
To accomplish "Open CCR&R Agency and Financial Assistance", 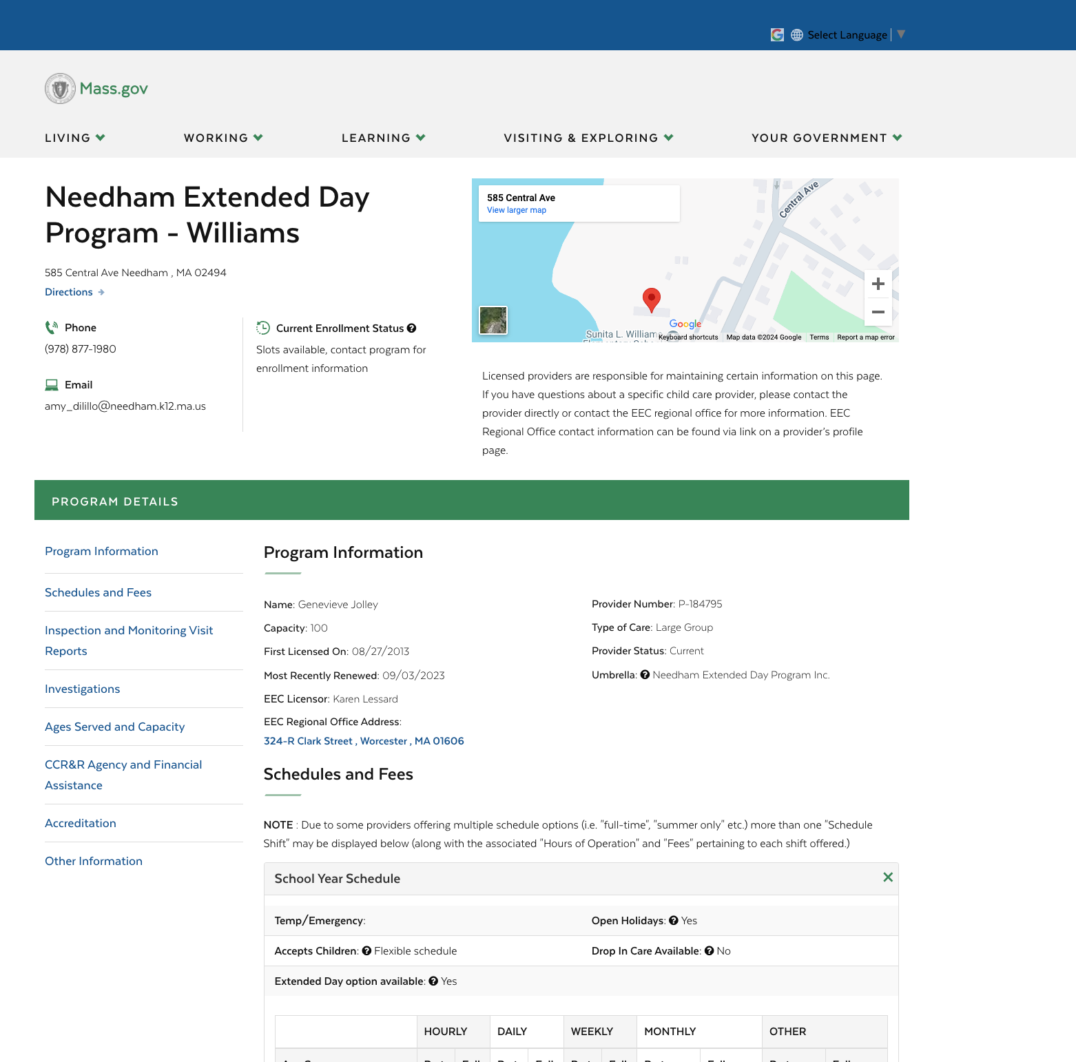I will tap(123, 775).
